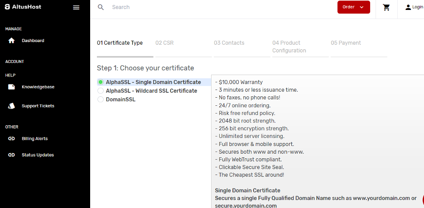424x208 pixels.
Task: Go to the 03 Contacts step
Action: tap(229, 43)
